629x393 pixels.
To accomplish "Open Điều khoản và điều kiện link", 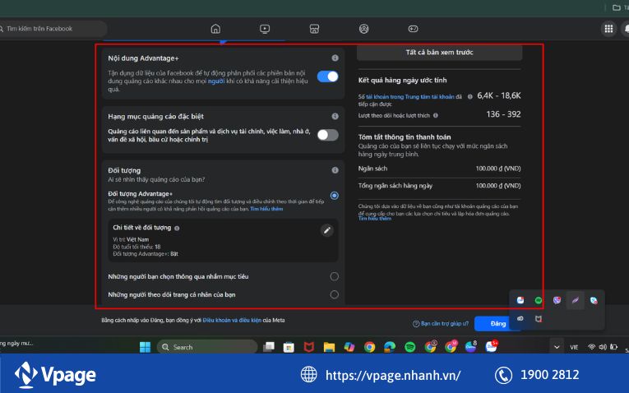I will click(232, 321).
